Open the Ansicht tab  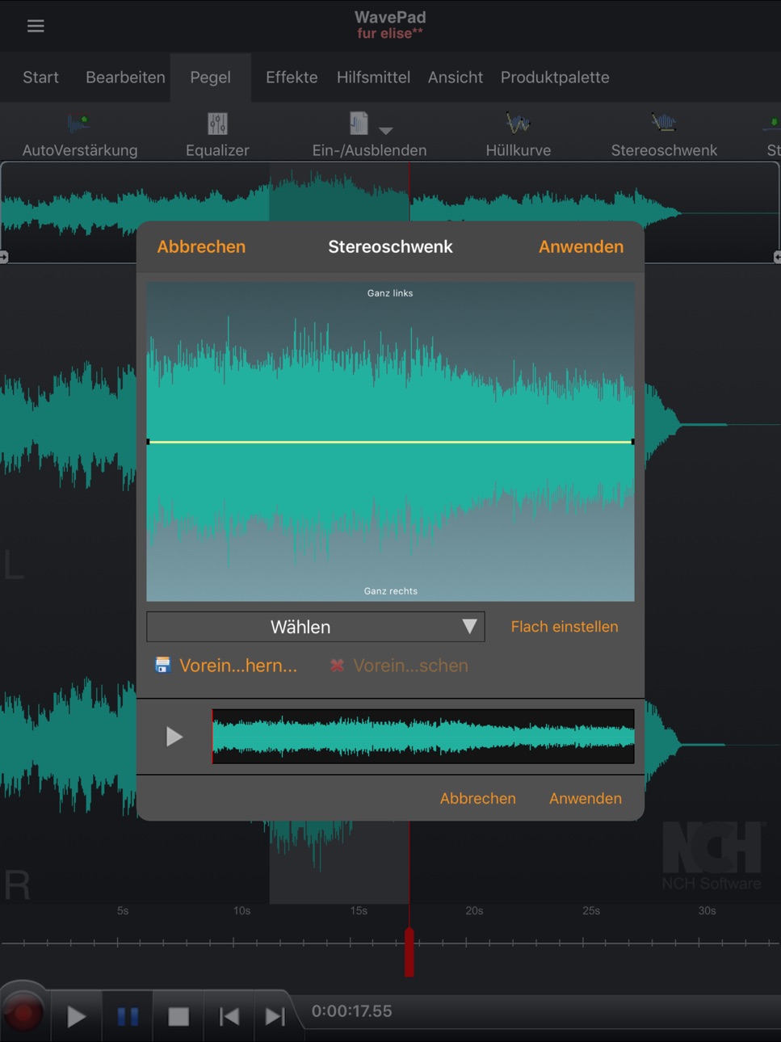click(x=456, y=78)
